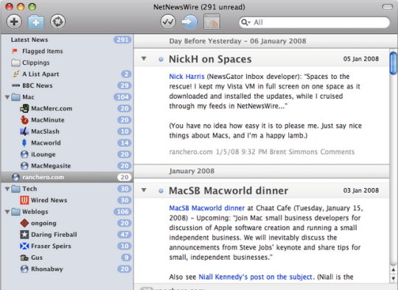Click the 291 unread count badge
The image size is (398, 290).
[122, 40]
